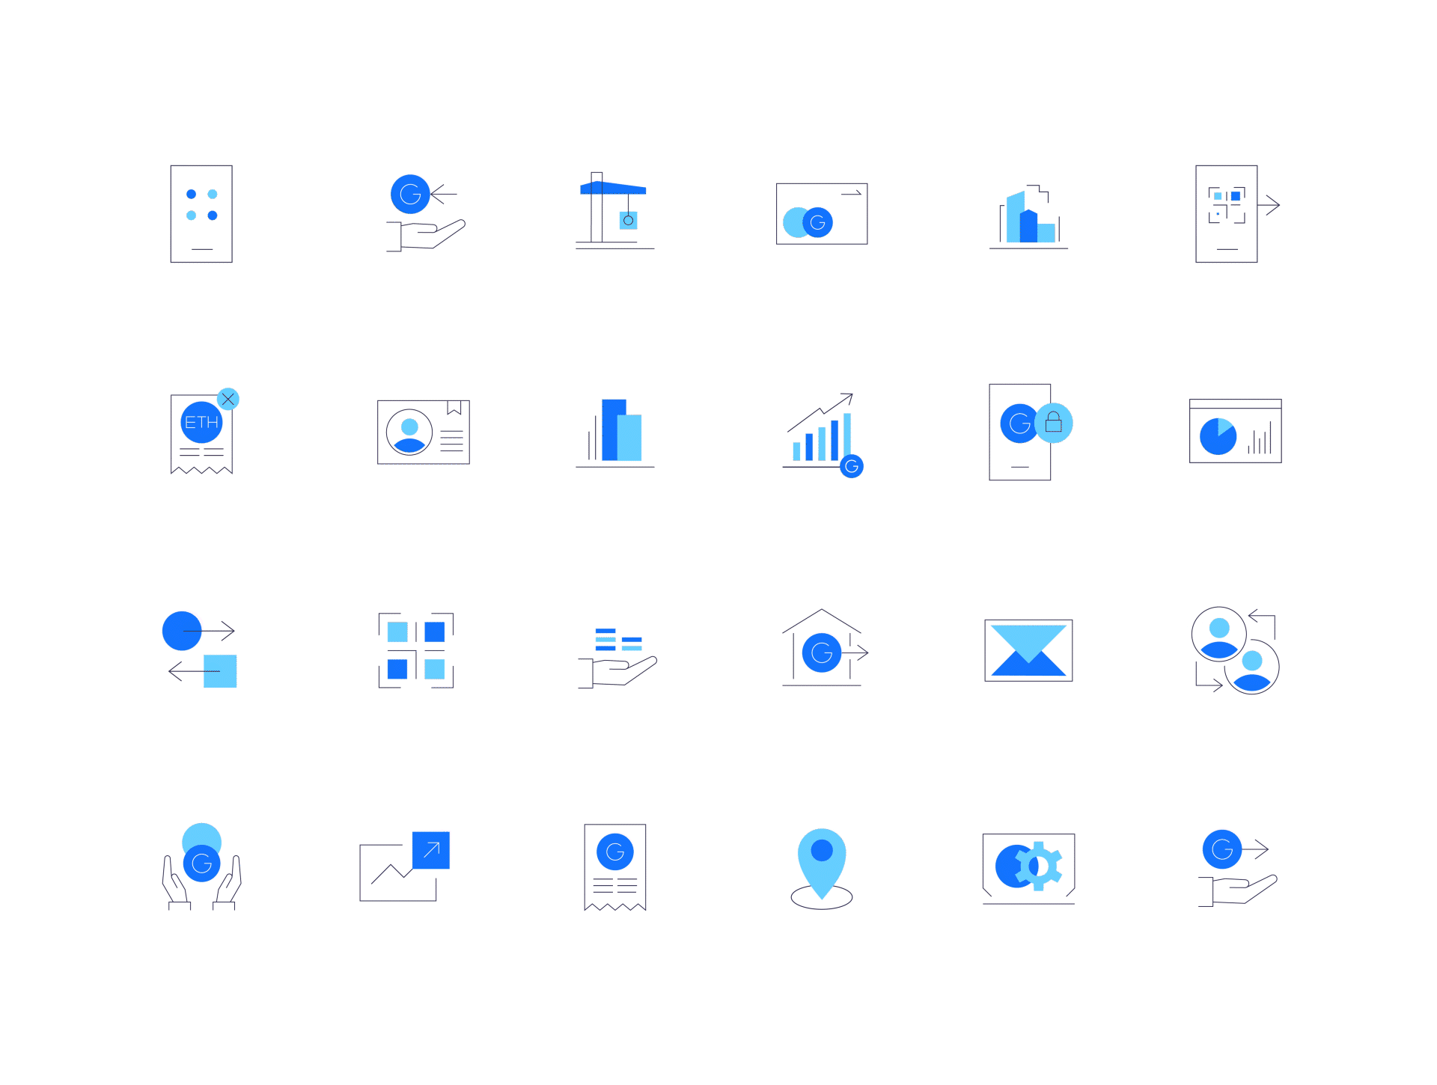Click the construction crane icon
Viewport: 1437px width, 1085px height.
[x=614, y=210]
